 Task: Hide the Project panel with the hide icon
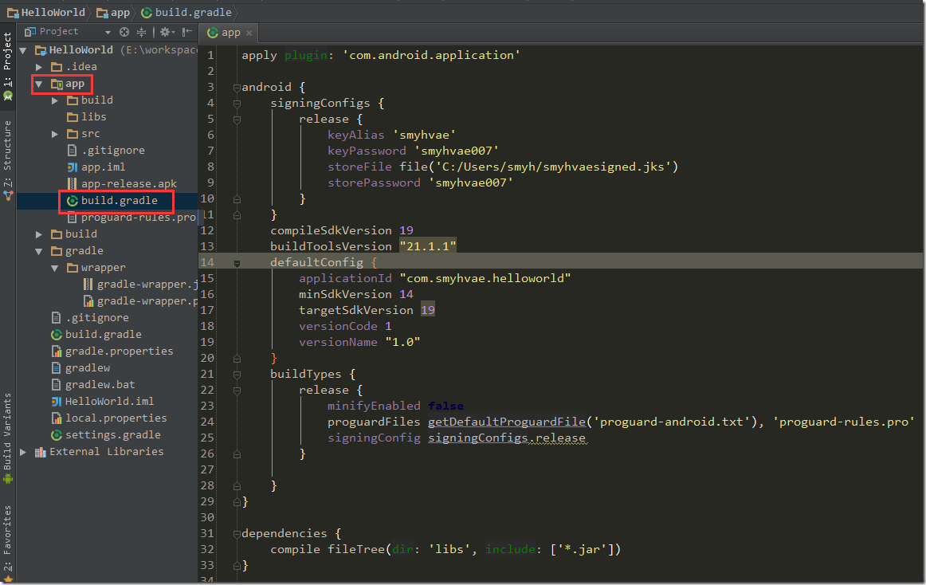tap(186, 32)
